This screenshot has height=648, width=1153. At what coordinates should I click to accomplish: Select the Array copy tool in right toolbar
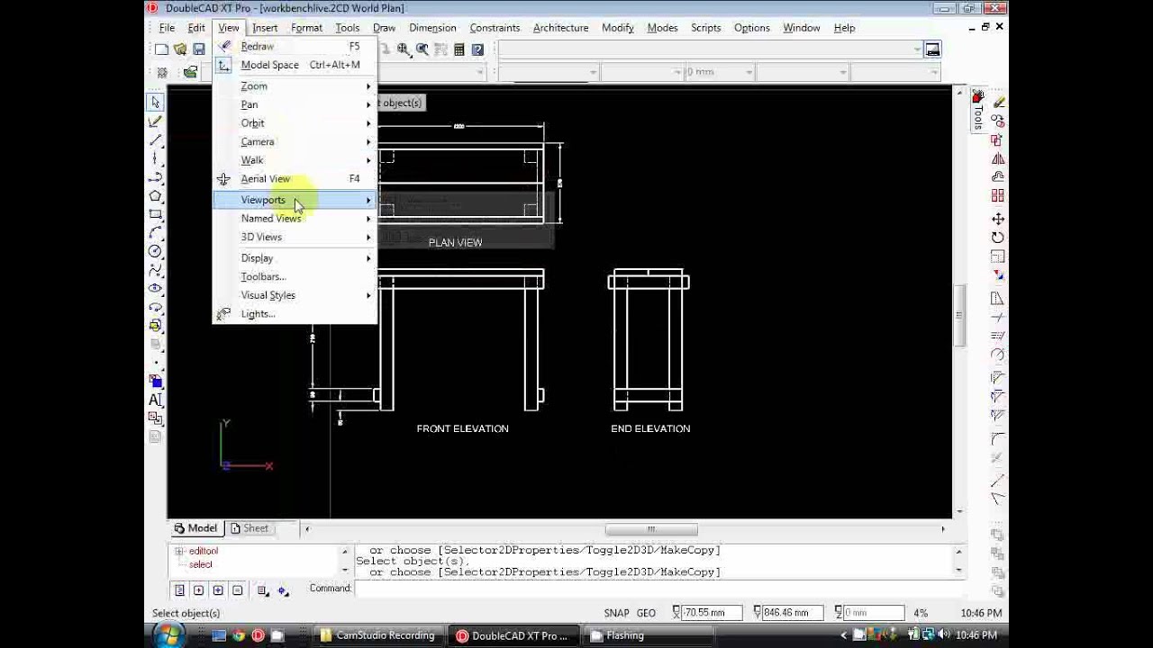[997, 195]
